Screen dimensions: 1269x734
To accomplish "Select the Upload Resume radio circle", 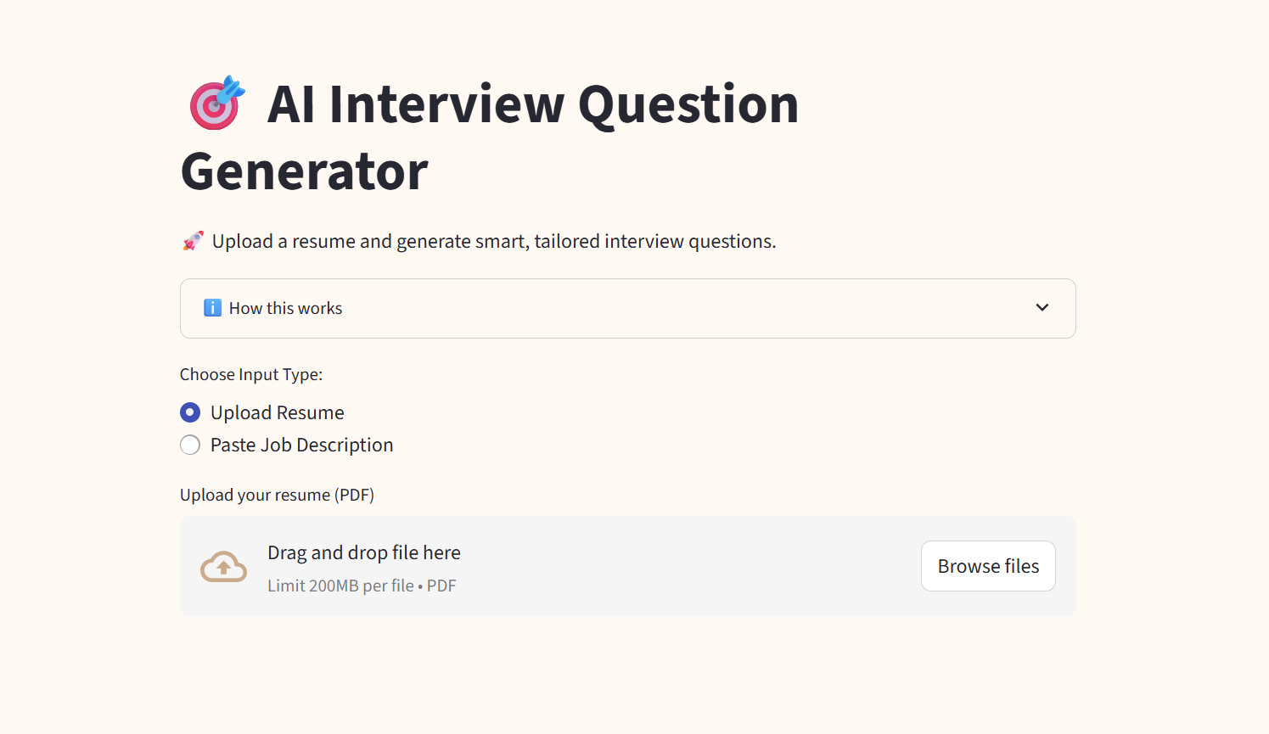I will coord(190,412).
